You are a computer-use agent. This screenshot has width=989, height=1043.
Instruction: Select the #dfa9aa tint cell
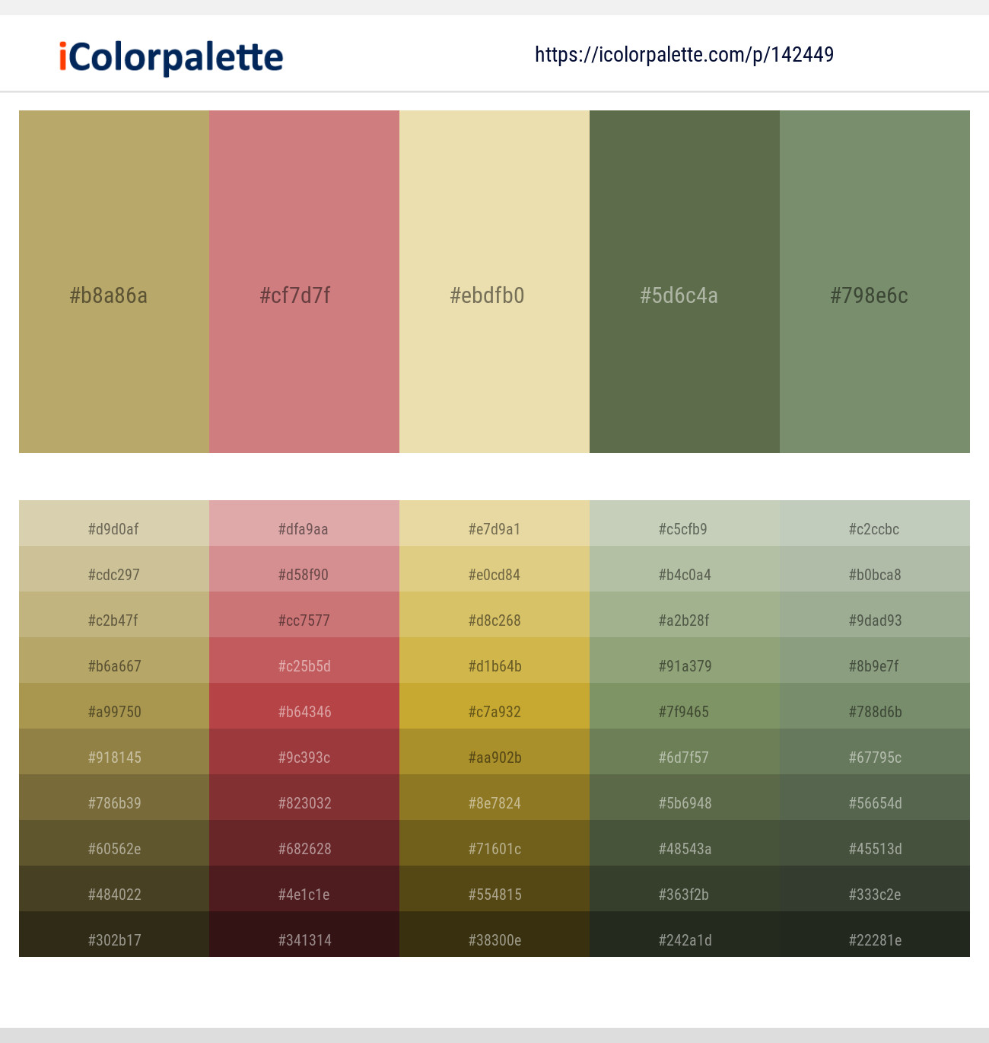click(304, 523)
